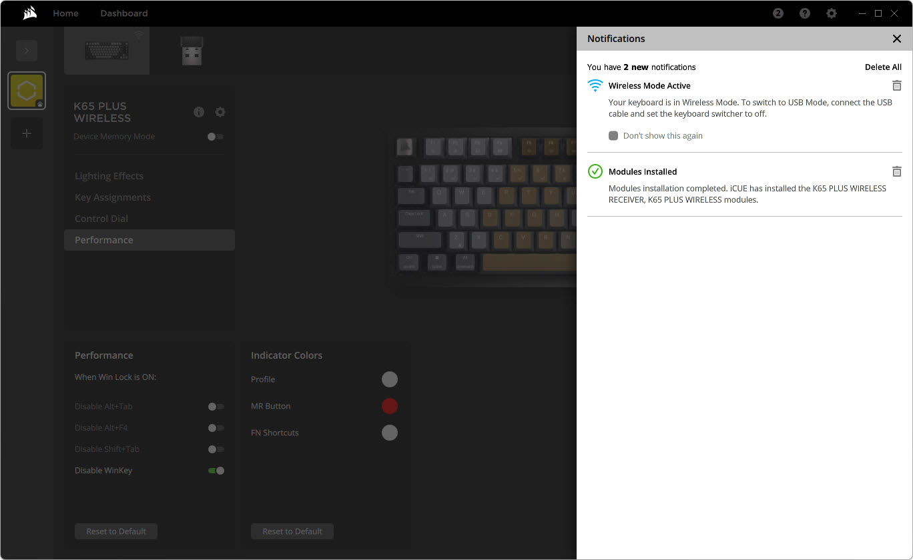Delete the Modules Installed notification
Screen dimensions: 913x560
[x=897, y=171]
